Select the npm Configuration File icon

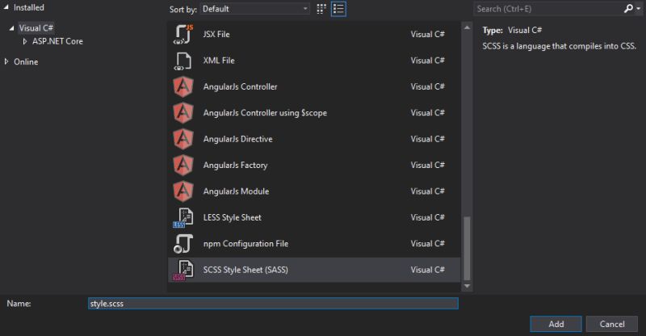click(183, 244)
